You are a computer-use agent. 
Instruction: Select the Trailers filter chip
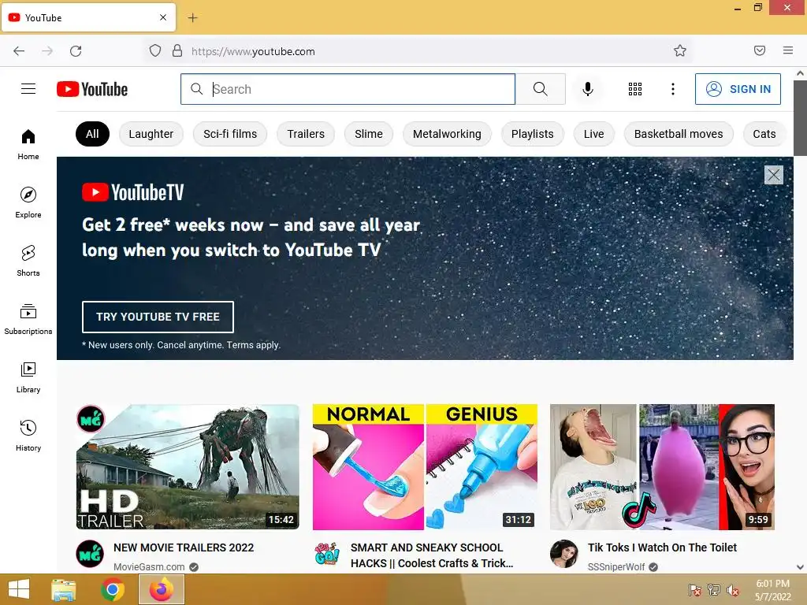pyautogui.click(x=306, y=134)
